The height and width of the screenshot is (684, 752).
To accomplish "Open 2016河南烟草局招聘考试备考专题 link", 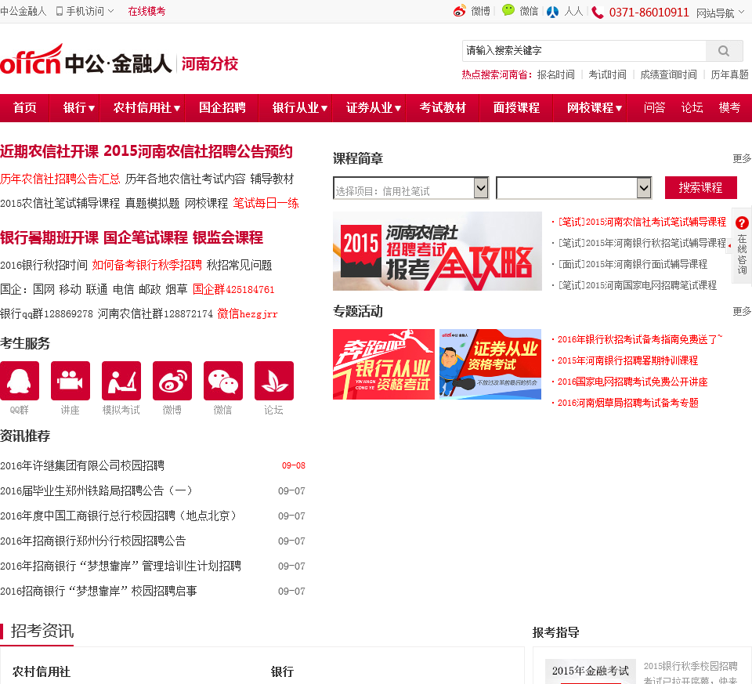I will tap(627, 403).
